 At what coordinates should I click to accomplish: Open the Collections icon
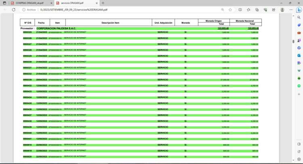tap(256, 9)
